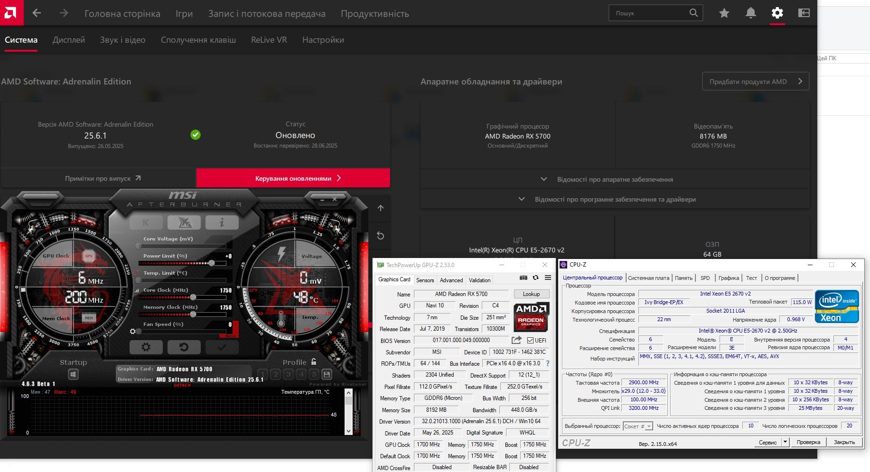
Task: Switch to the Продуктивність section
Action: pyautogui.click(x=375, y=13)
